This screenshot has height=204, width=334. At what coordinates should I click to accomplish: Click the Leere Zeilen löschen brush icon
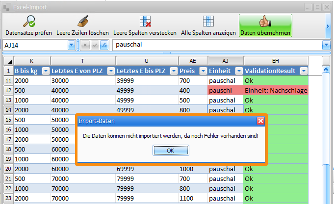83,21
